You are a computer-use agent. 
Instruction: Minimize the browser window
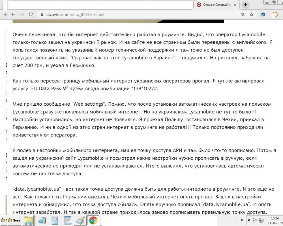pos(267,3)
